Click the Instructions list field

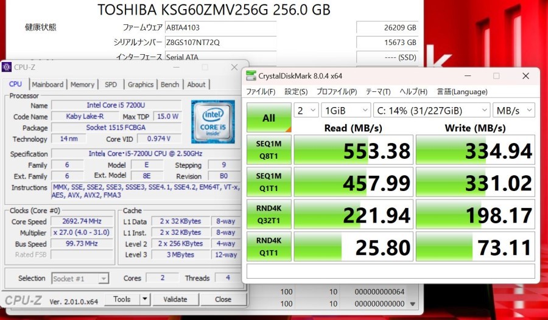146,191
